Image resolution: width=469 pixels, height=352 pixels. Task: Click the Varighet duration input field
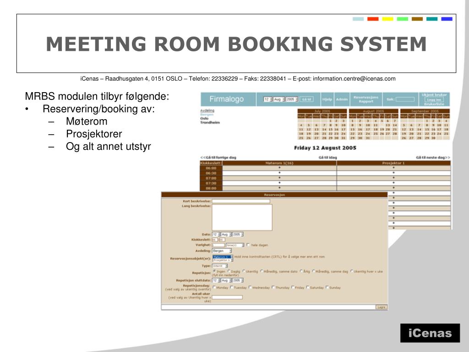coord(218,245)
